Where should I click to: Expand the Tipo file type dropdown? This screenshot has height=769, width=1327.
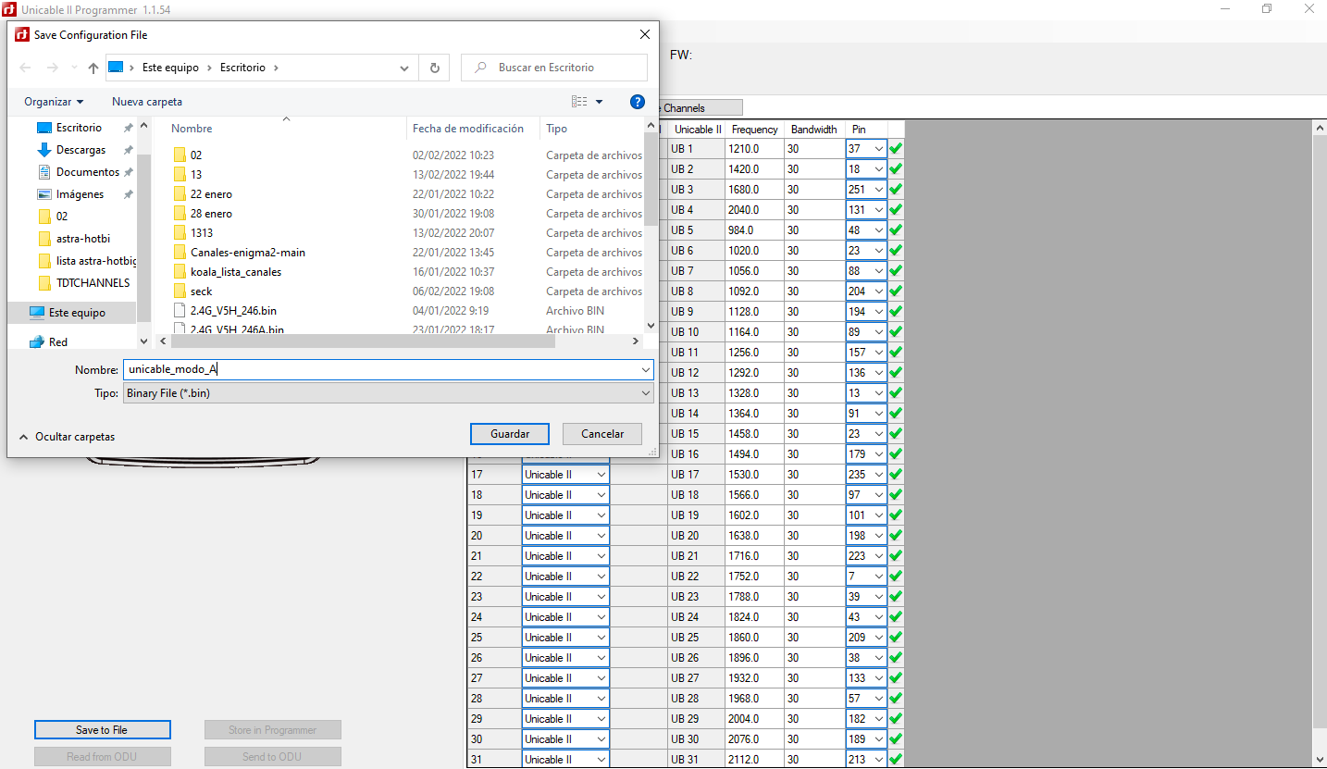646,393
